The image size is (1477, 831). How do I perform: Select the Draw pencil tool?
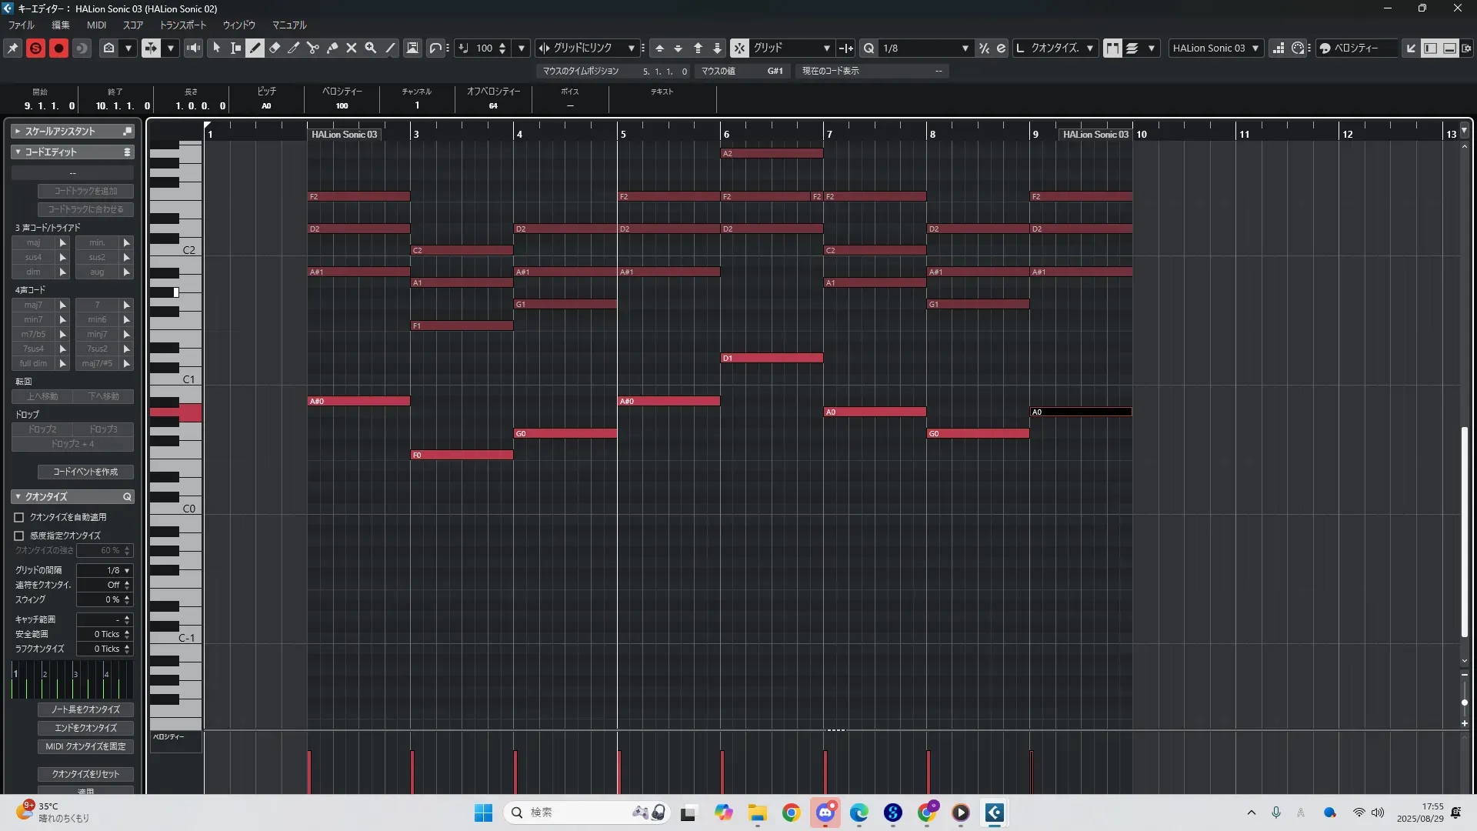tap(255, 48)
